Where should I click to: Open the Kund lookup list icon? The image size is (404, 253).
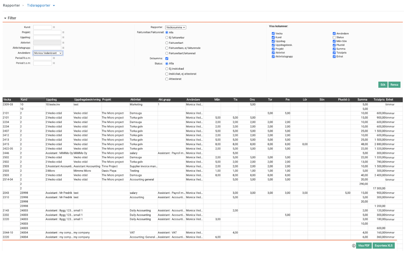54,27
